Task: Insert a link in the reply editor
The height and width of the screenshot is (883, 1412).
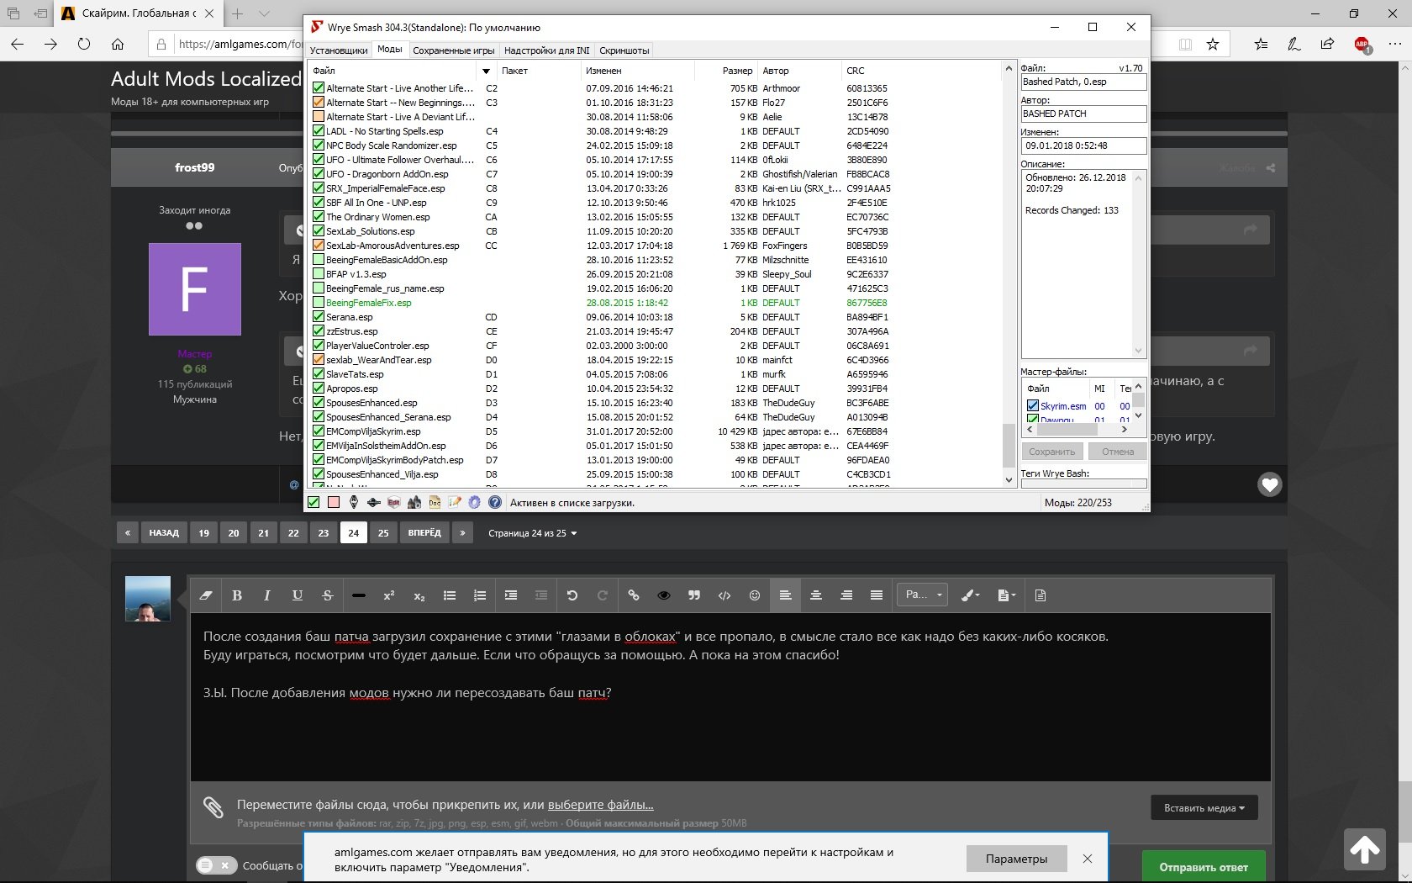Action: pos(634,595)
